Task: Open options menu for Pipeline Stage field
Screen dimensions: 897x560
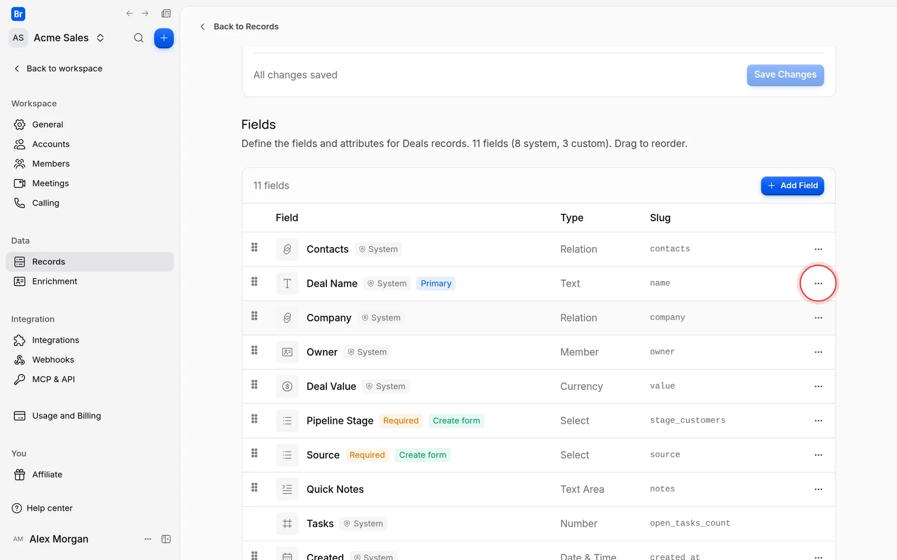Action: (819, 421)
